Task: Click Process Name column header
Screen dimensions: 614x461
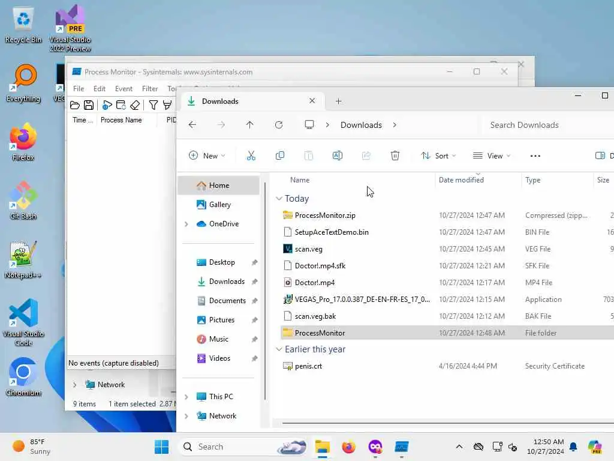Action: (x=121, y=120)
